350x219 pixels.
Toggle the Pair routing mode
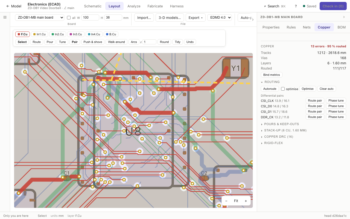pyautogui.click(x=75, y=42)
